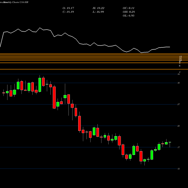This screenshot has width=188, height=188.
Task: Select the open value O: 18.17
Action: point(68,8)
